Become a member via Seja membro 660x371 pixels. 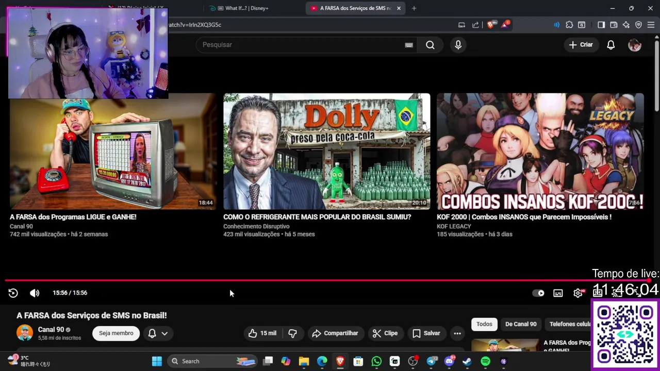[116, 333]
